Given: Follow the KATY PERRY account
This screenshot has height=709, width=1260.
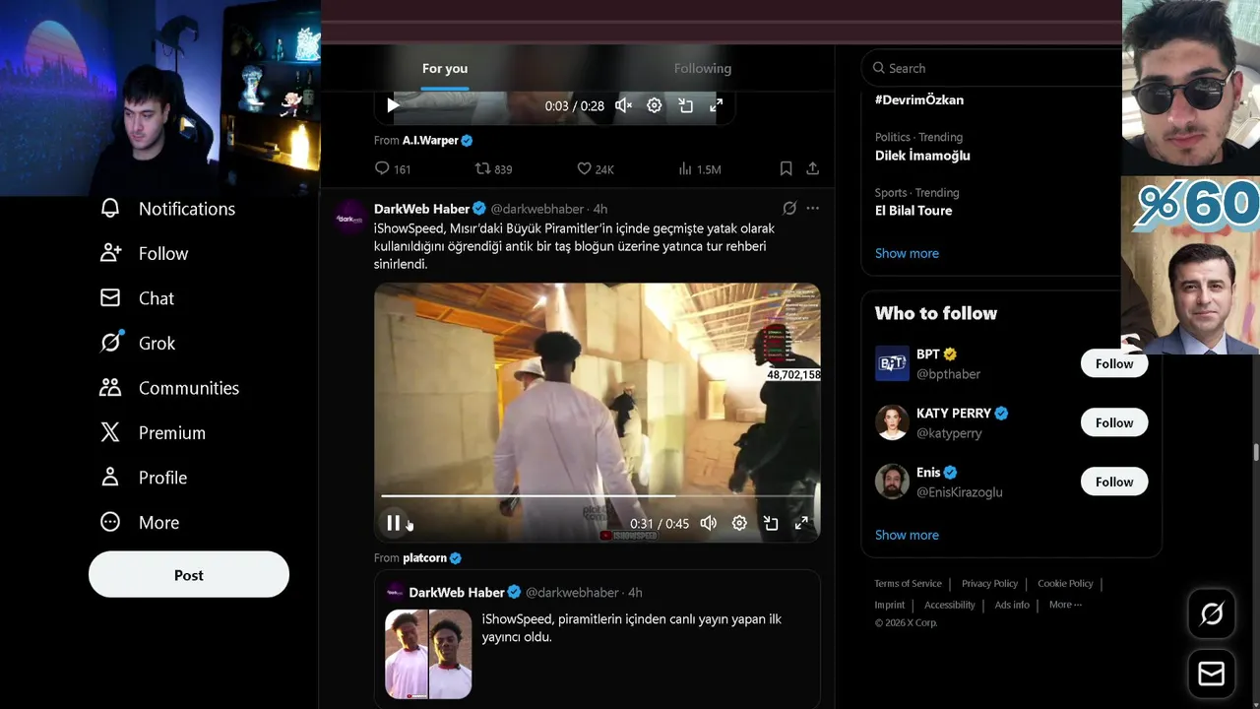Looking at the screenshot, I should tap(1114, 422).
